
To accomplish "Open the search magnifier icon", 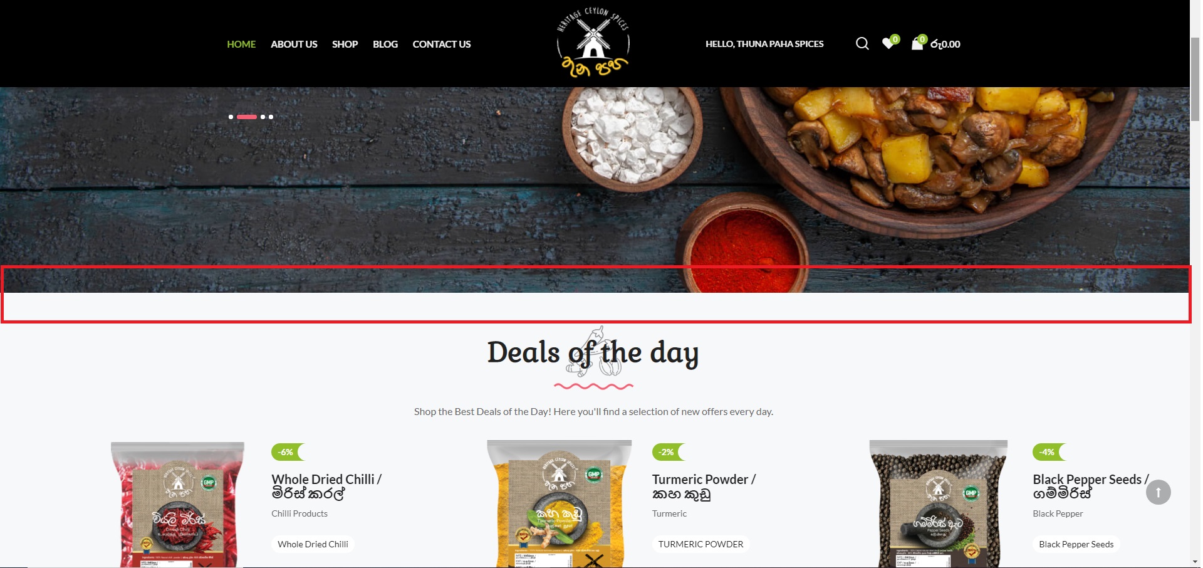I will (x=862, y=43).
